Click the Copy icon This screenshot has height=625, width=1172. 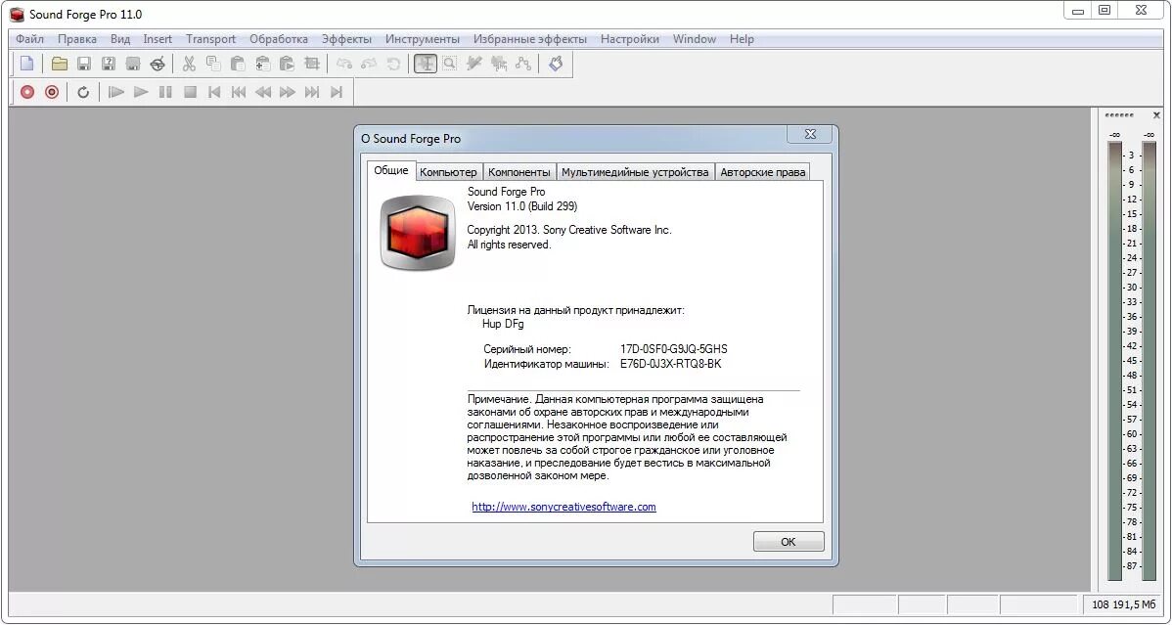[x=214, y=64]
